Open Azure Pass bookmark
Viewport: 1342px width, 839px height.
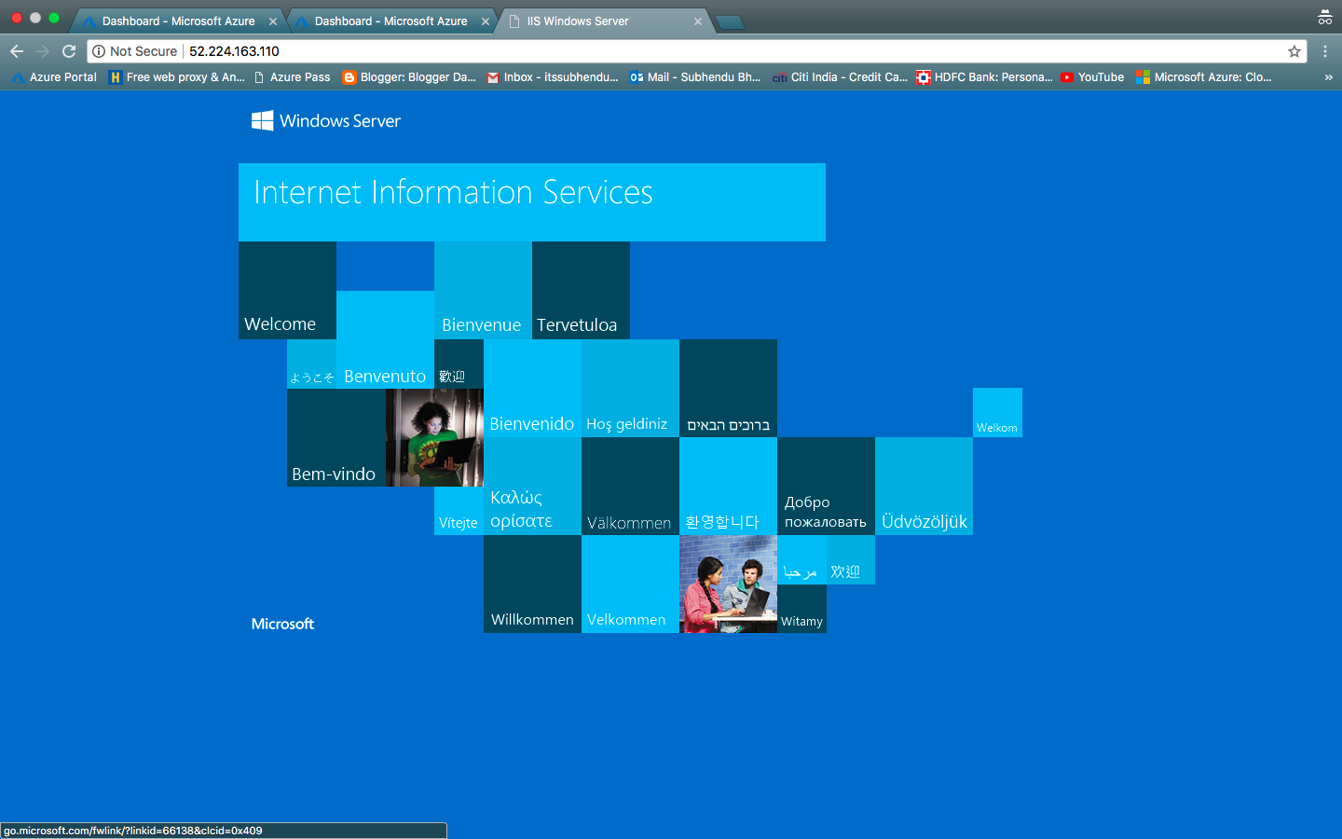292,77
